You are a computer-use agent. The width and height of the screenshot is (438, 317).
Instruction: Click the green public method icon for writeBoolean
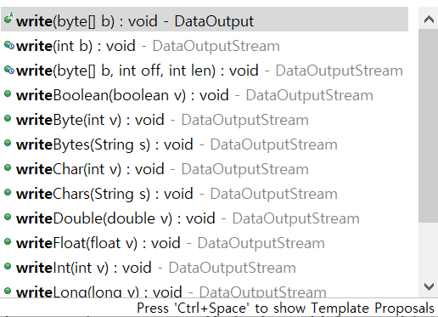click(8, 93)
